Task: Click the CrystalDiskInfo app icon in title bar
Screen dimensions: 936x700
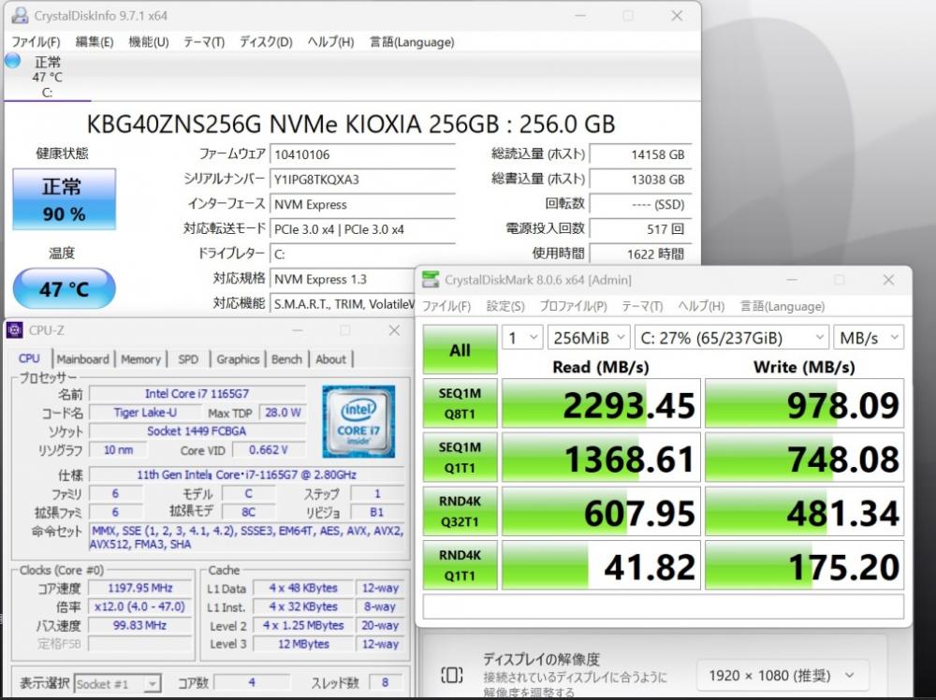Action: pos(20,16)
